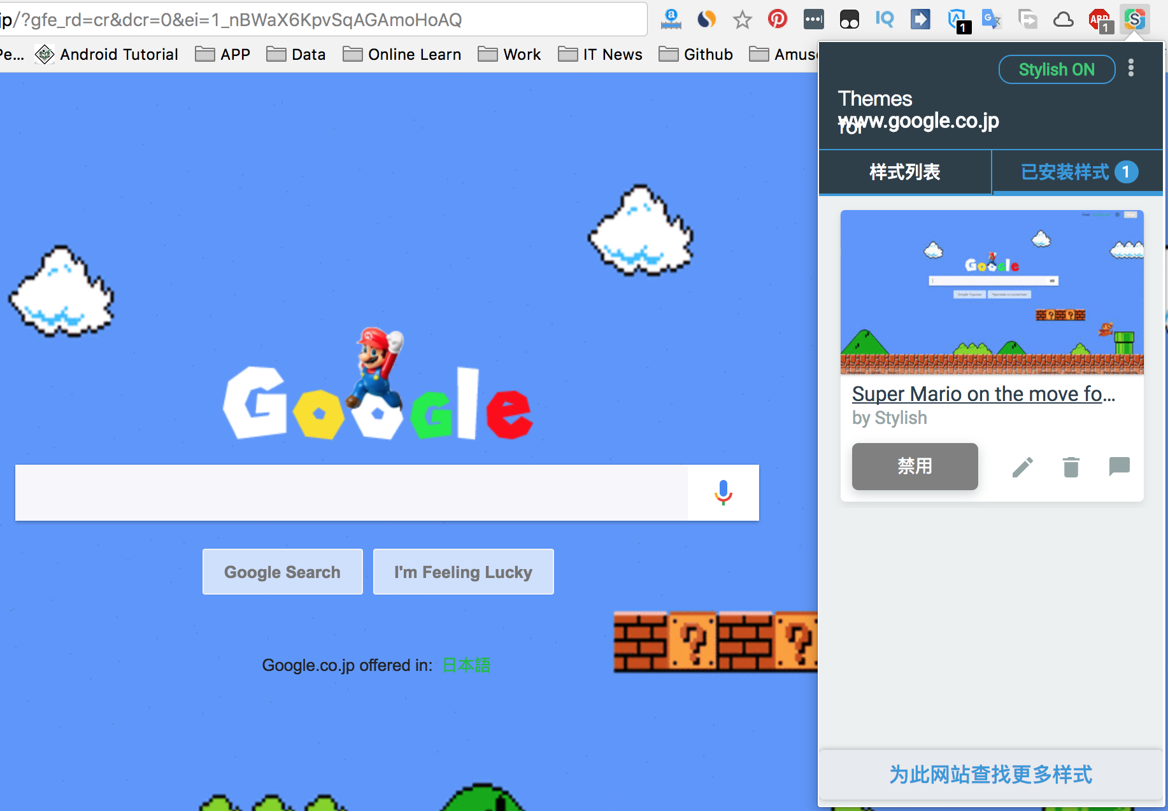Click the Google Search button

(x=283, y=572)
